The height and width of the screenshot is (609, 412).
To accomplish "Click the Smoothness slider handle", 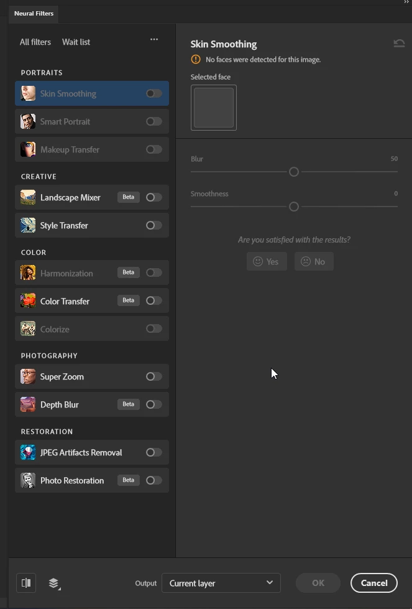I will tap(294, 207).
